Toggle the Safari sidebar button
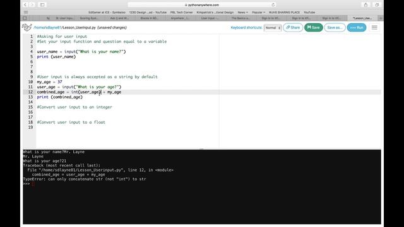 (42, 4)
